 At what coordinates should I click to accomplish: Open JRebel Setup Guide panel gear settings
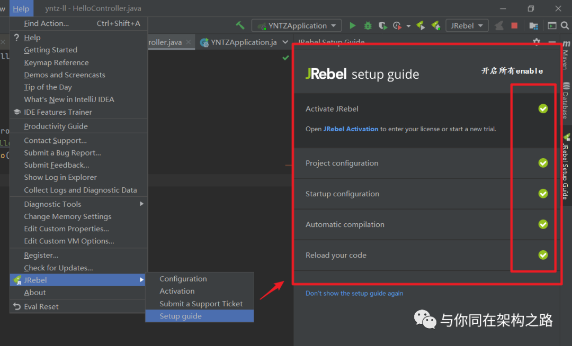[x=536, y=41]
